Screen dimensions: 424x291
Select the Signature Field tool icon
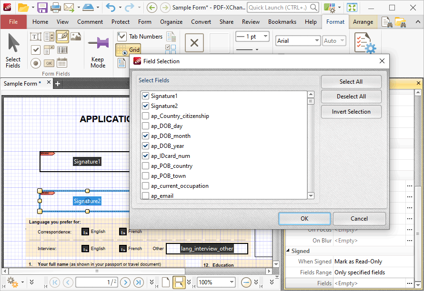62,37
